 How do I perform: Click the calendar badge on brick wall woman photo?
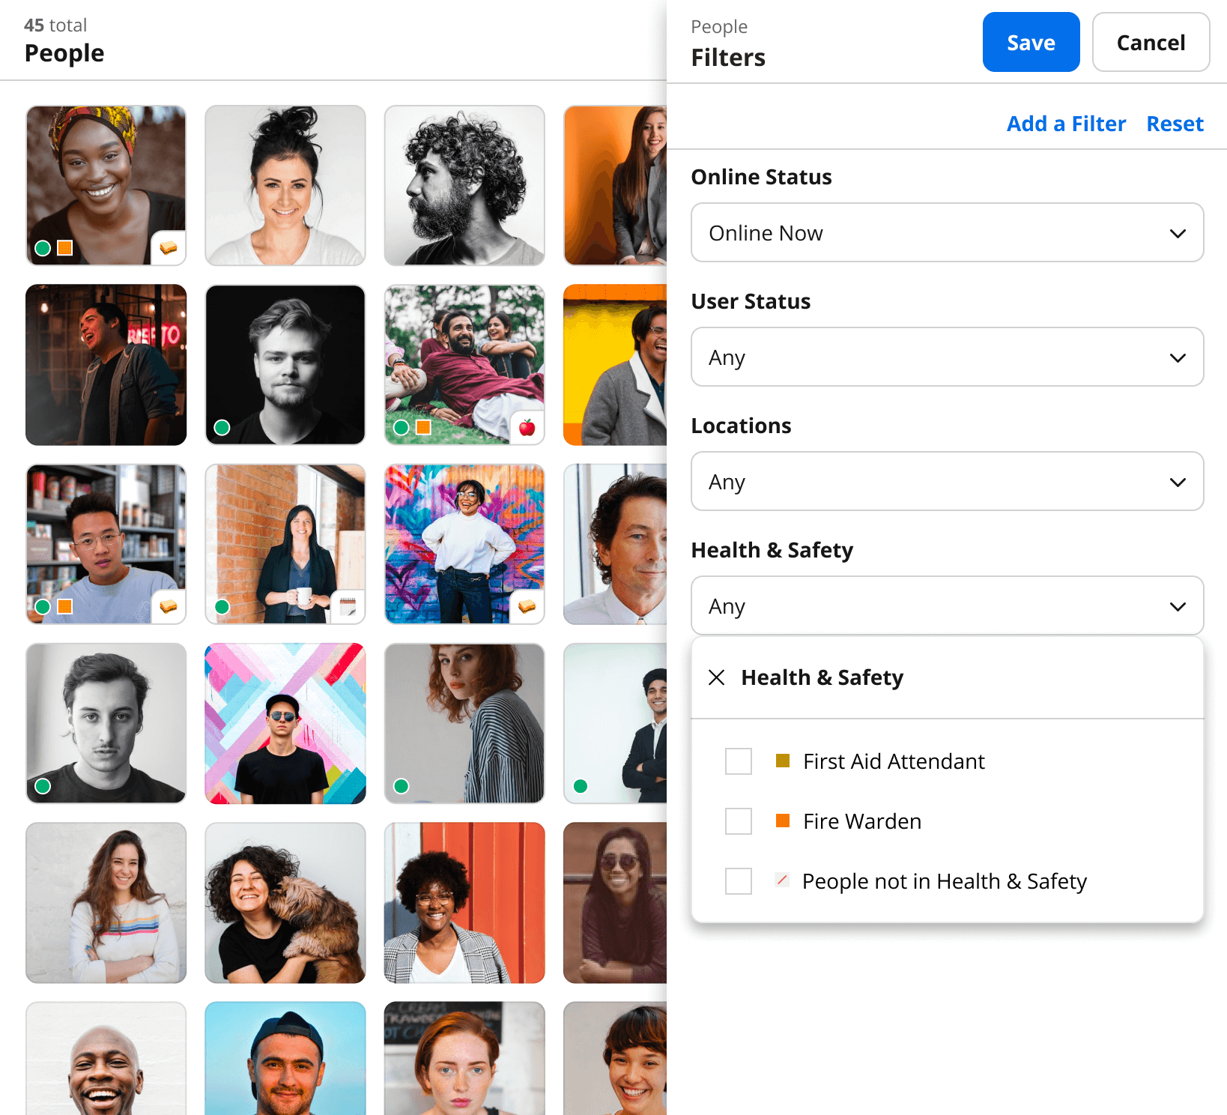(x=348, y=606)
